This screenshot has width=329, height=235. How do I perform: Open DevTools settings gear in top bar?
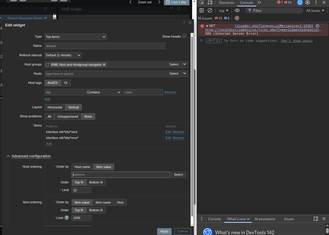(308, 3)
